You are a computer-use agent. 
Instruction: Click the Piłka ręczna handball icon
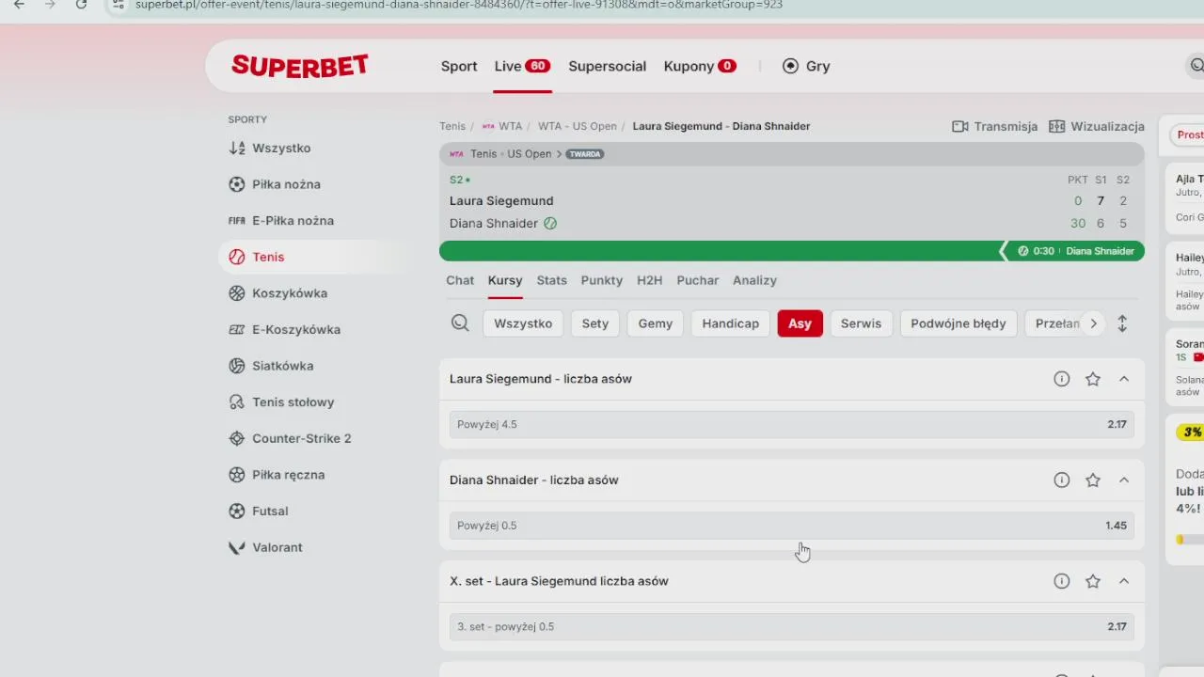click(237, 475)
